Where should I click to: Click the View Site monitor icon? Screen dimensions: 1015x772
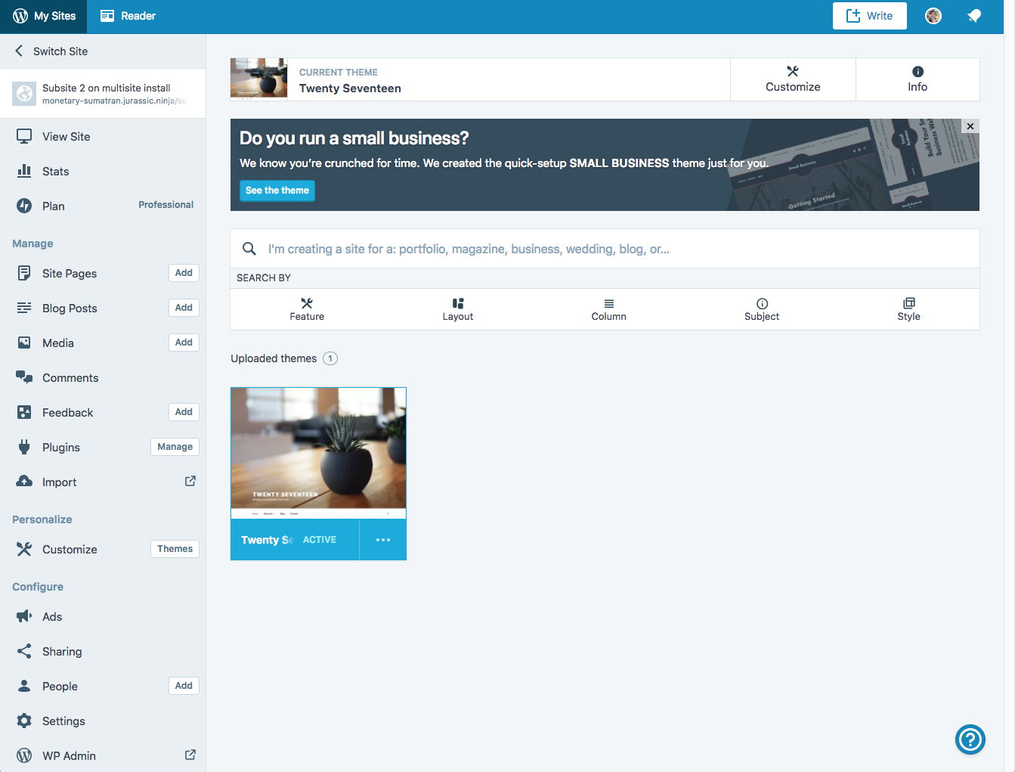(24, 136)
